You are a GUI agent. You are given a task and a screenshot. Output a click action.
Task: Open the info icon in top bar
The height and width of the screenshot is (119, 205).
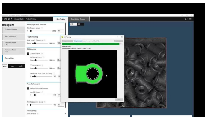[186, 19]
